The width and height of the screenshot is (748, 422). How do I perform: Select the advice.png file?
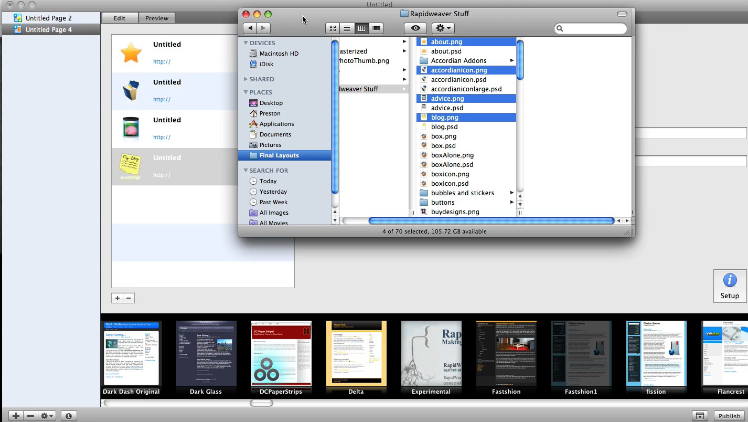466,99
